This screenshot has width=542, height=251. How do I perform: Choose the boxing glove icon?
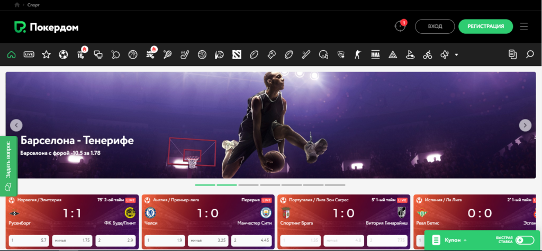[272, 54]
